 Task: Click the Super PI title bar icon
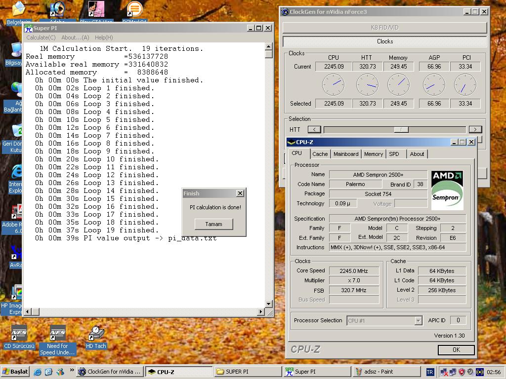pyautogui.click(x=28, y=28)
